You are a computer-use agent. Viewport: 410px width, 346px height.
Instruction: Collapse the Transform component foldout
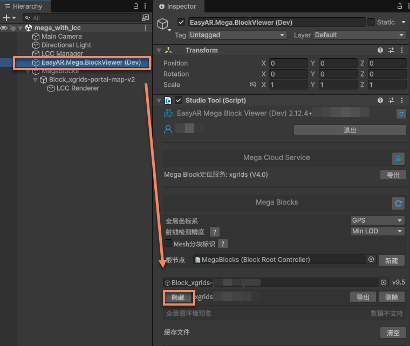(x=159, y=50)
